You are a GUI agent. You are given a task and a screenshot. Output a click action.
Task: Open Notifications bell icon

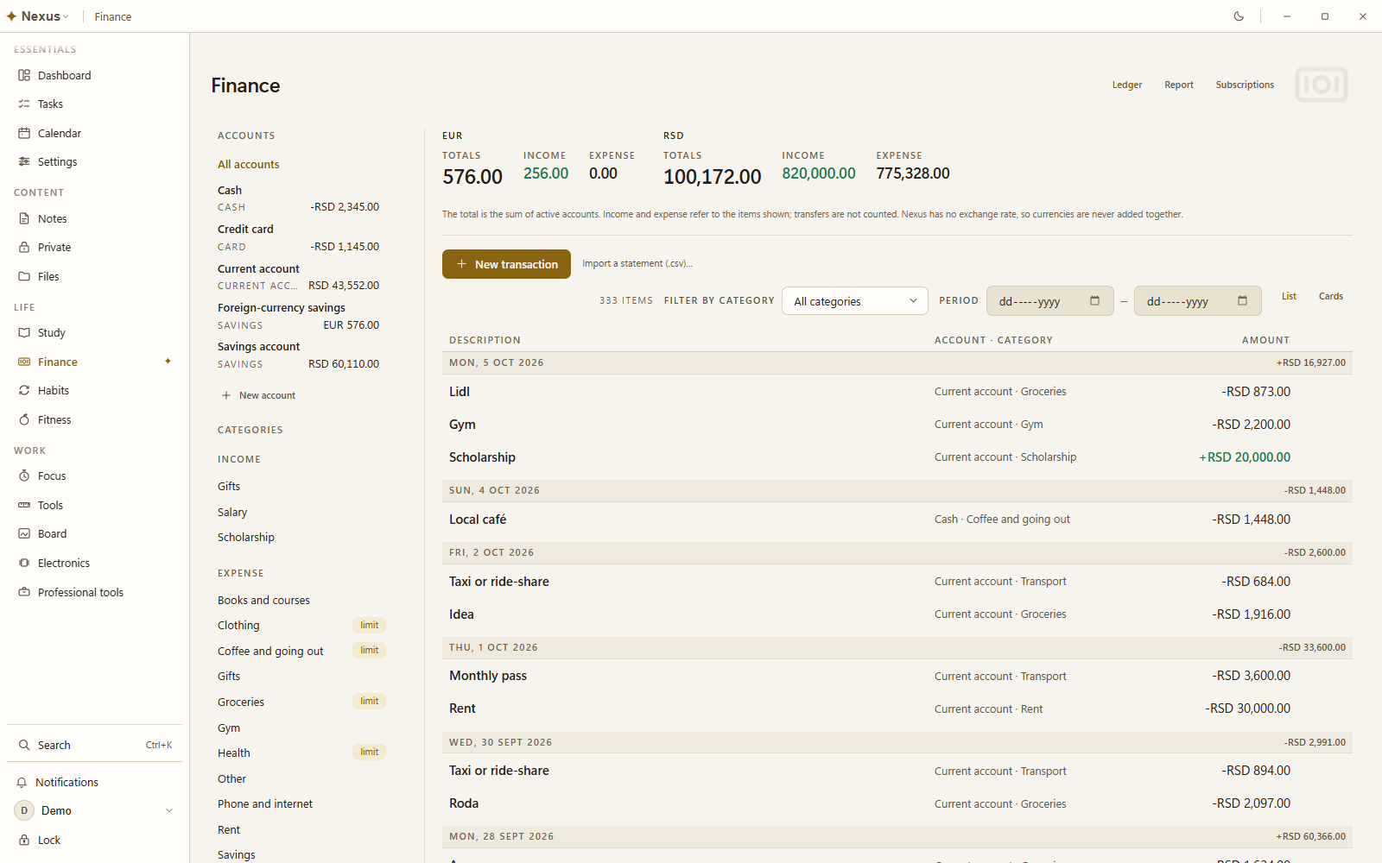(x=22, y=782)
